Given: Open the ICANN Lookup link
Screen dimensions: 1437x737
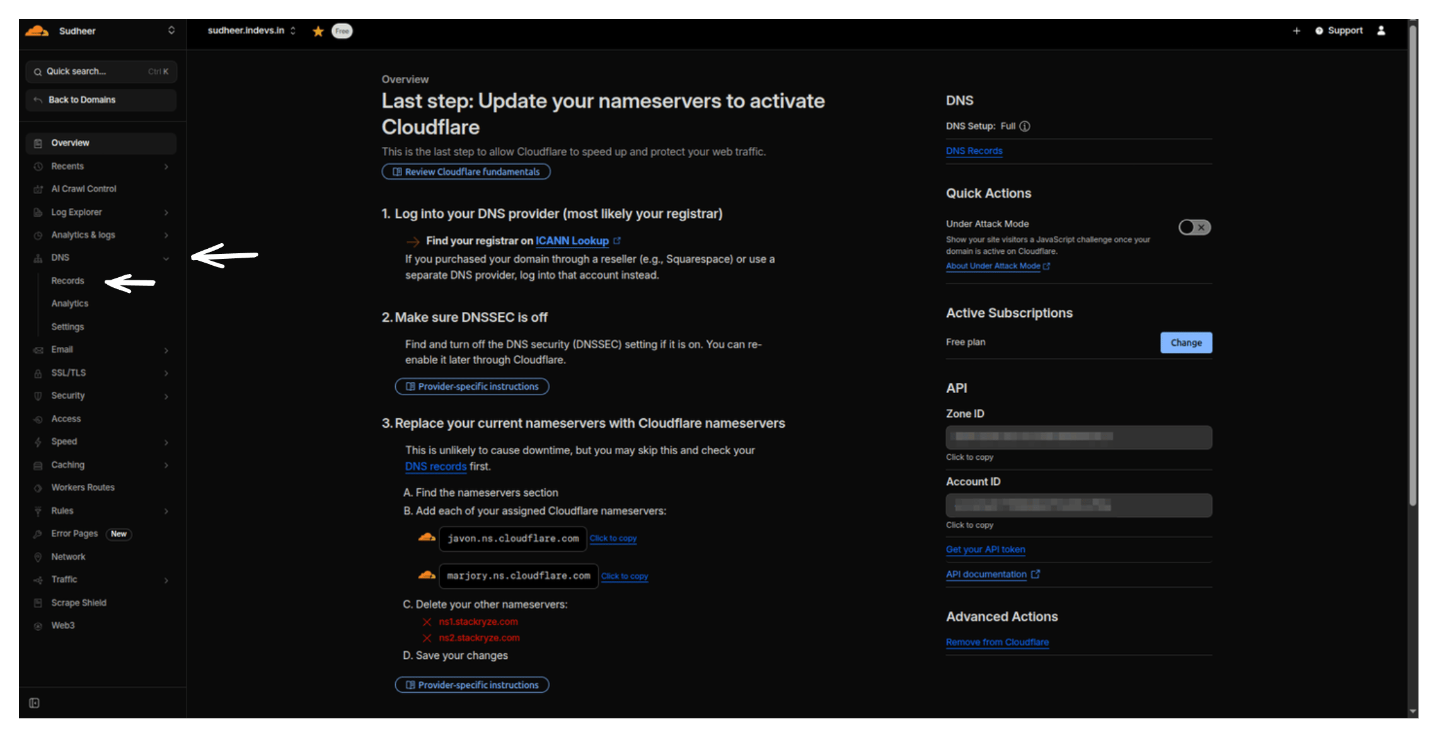Looking at the screenshot, I should (572, 241).
